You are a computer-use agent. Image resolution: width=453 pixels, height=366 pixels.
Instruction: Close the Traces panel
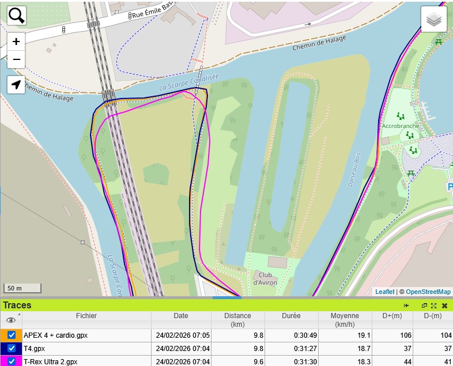coord(444,305)
